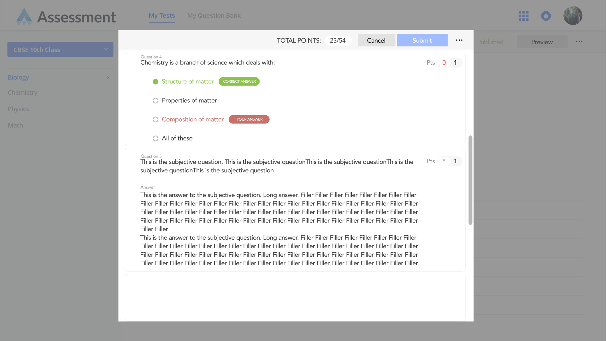Click the Question 5 points score field
This screenshot has width=606, height=341.
[x=444, y=161]
